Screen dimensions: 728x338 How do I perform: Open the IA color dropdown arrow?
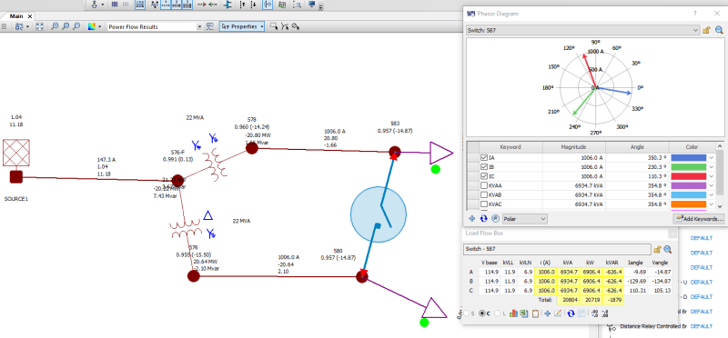pos(712,158)
